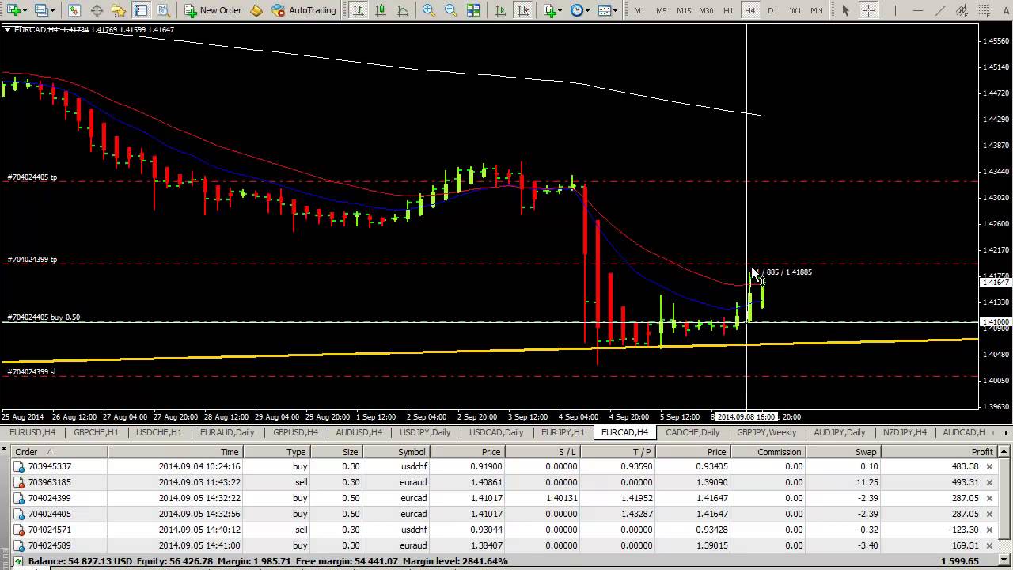Select the Vertical Line tool

pyautogui.click(x=895, y=10)
